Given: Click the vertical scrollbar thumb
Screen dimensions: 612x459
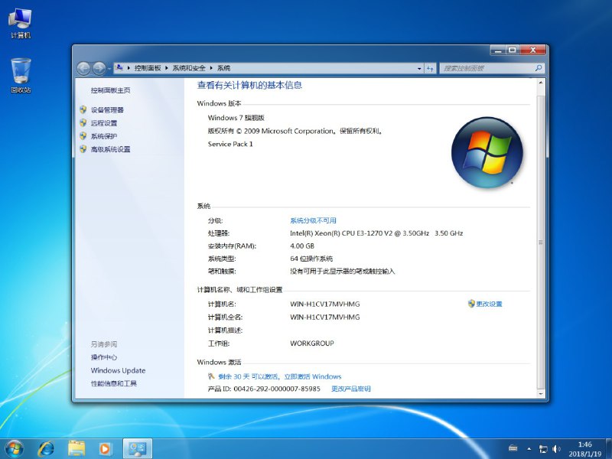Looking at the screenshot, I should coord(541,242).
